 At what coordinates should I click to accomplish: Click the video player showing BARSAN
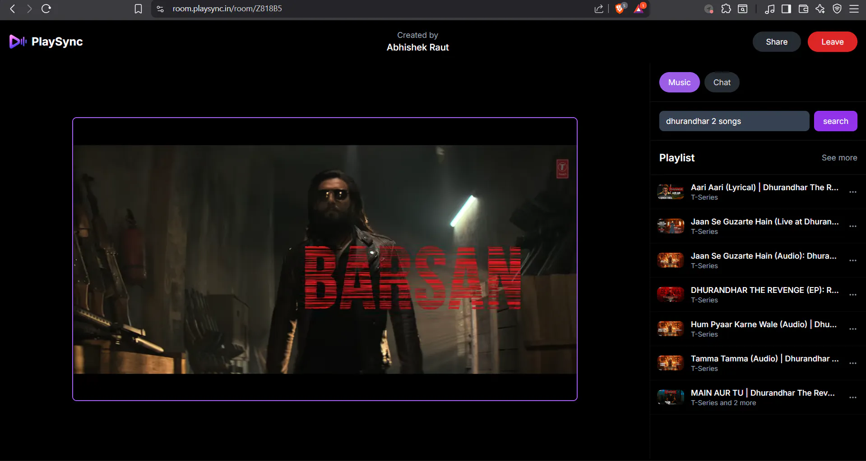[x=325, y=259]
